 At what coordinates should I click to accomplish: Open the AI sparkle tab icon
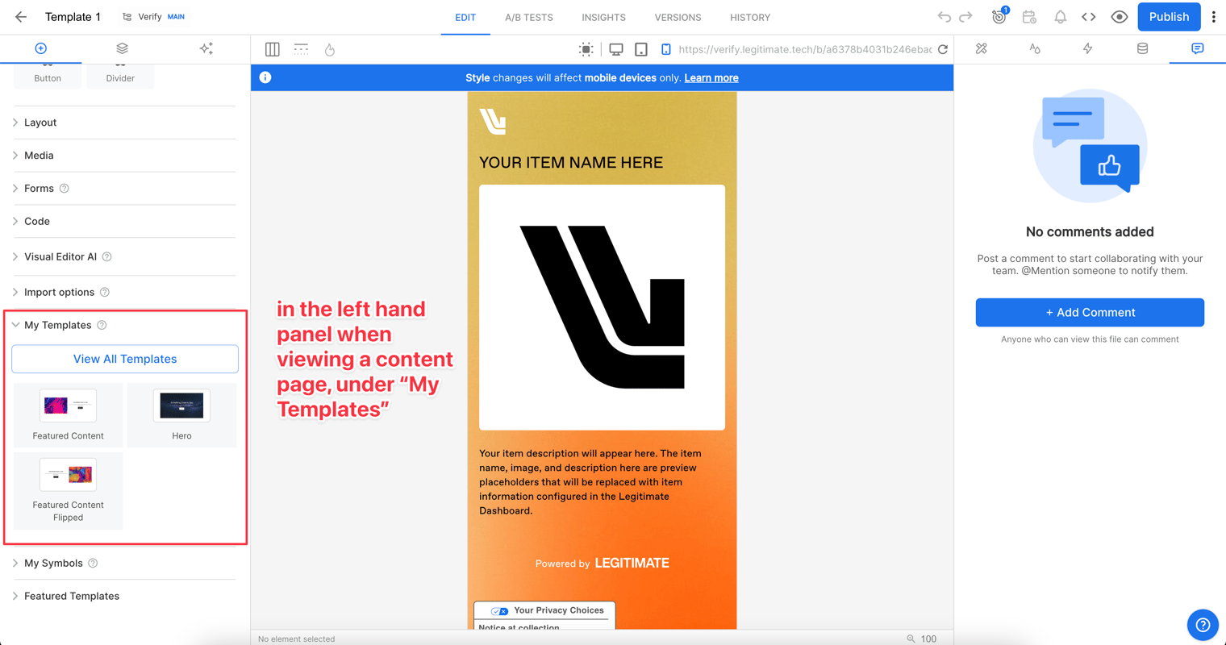[206, 48]
